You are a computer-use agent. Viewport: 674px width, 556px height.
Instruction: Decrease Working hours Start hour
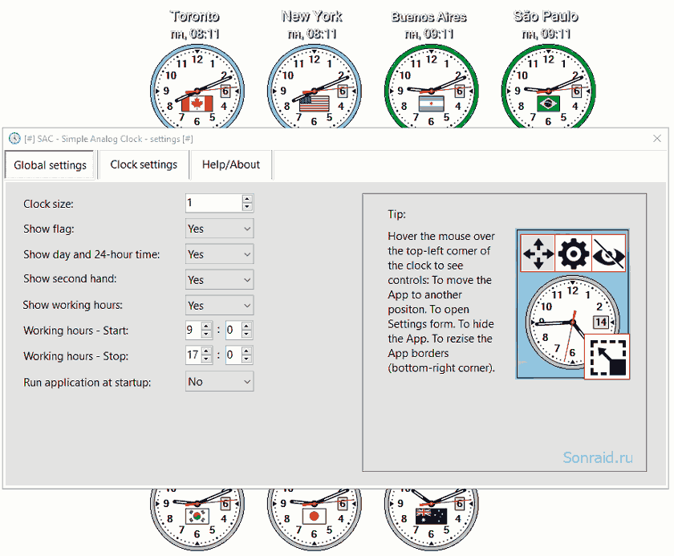point(207,334)
